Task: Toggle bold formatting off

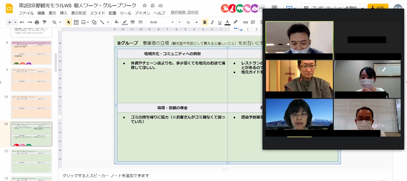Action: (205, 22)
